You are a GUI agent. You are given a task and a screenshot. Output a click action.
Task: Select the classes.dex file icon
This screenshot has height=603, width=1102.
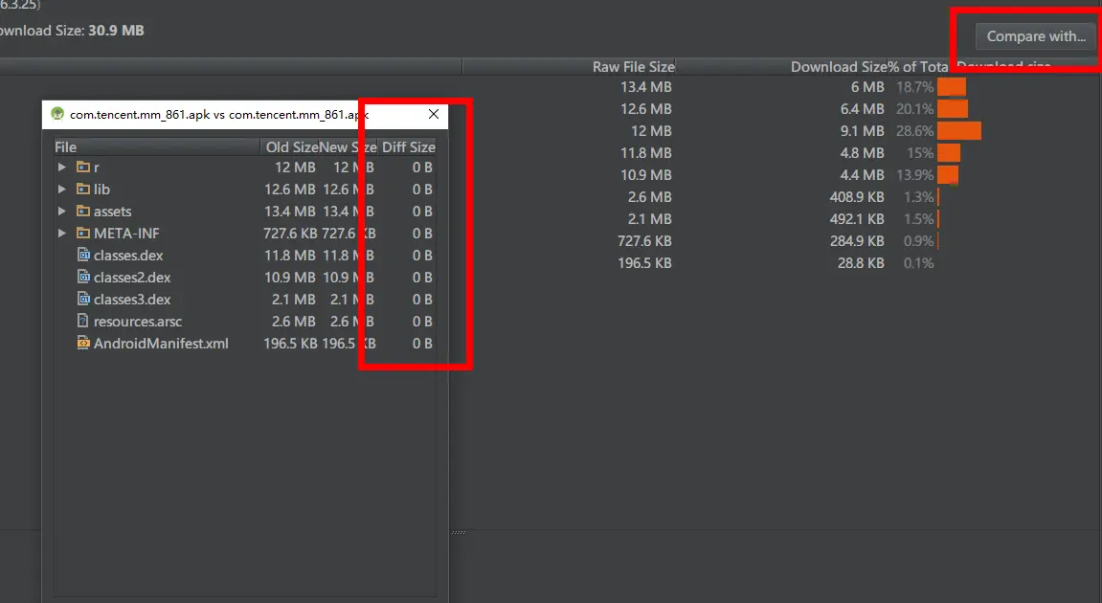pos(83,255)
